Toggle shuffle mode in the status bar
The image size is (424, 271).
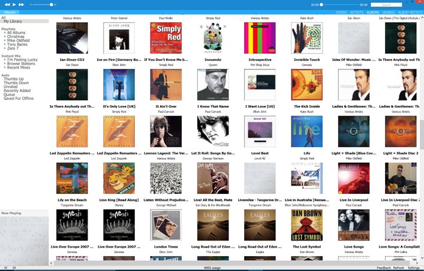(x=5, y=268)
